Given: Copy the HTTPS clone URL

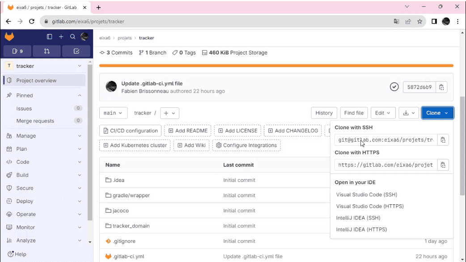Looking at the screenshot, I should [443, 165].
